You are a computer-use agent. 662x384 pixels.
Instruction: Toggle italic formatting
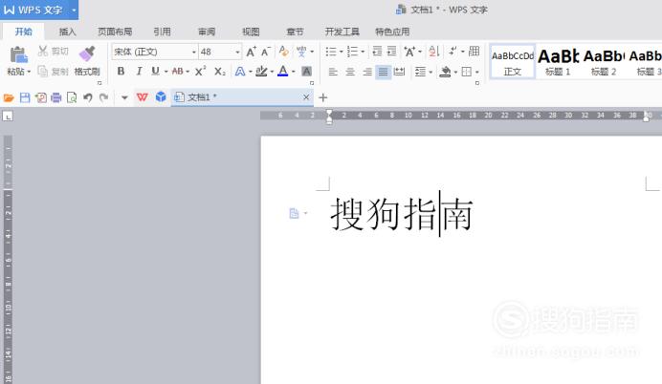click(139, 72)
